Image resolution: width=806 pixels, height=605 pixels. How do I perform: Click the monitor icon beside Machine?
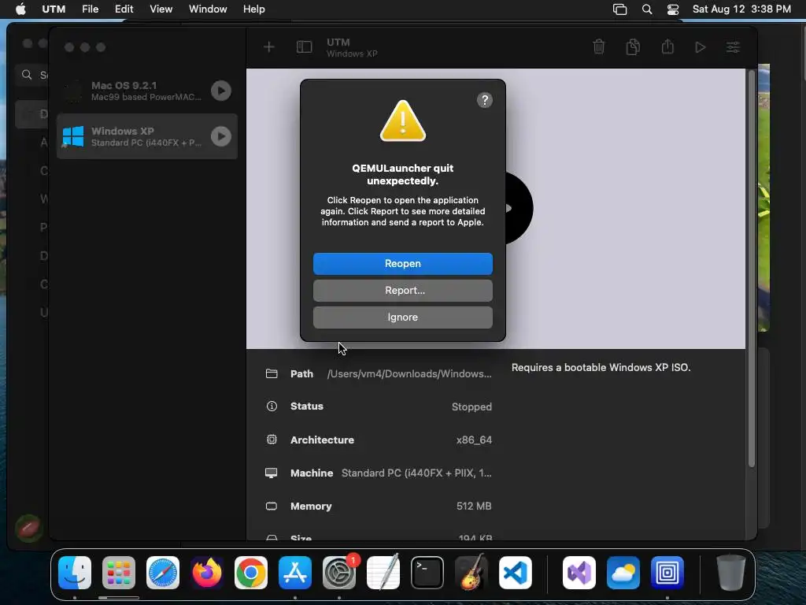tap(272, 473)
